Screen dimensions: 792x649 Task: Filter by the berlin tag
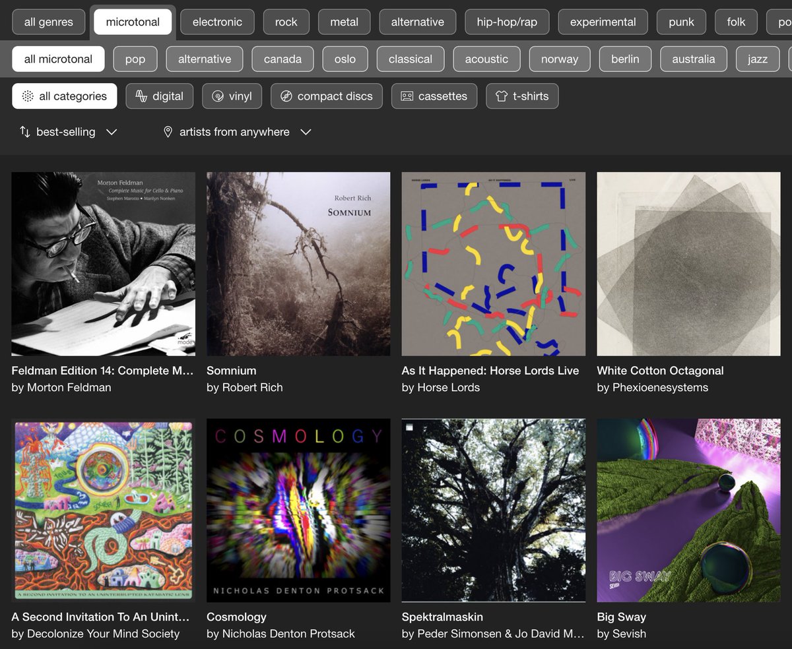(x=625, y=59)
